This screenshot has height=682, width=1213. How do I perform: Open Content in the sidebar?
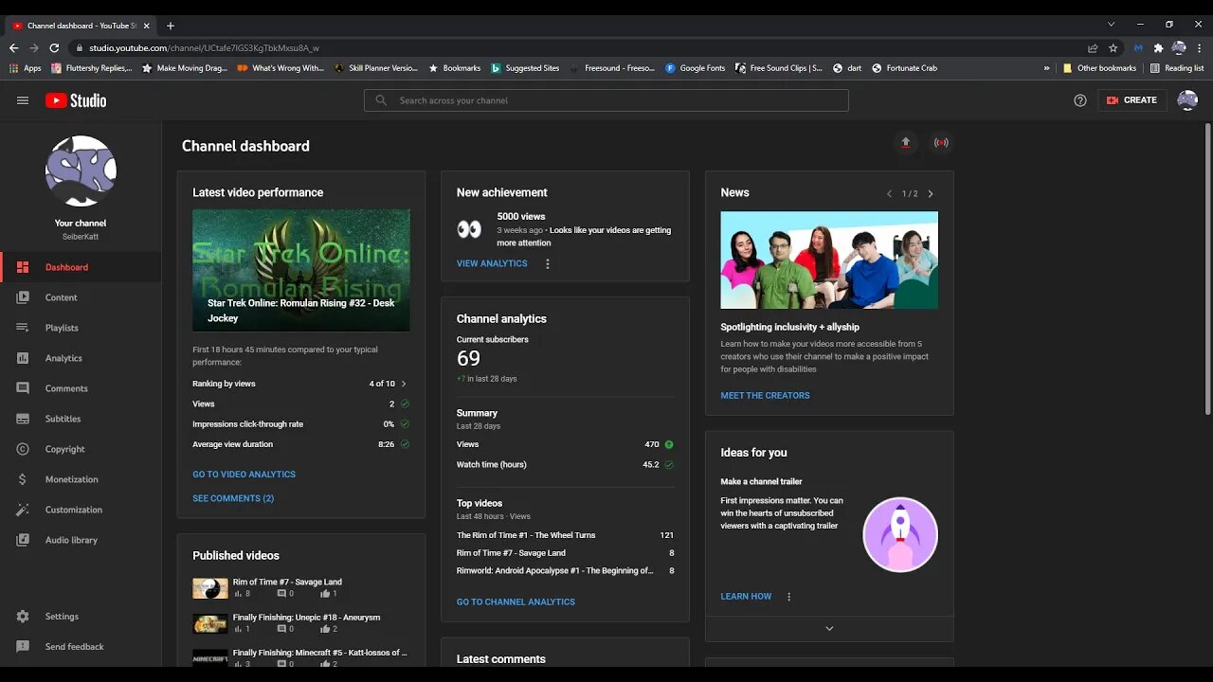[81, 297]
